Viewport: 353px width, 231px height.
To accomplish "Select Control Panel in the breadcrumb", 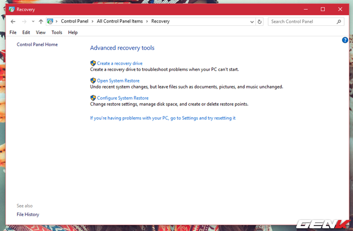I will pos(74,21).
